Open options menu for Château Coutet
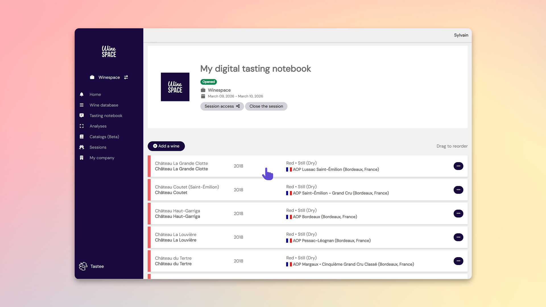 (x=458, y=190)
